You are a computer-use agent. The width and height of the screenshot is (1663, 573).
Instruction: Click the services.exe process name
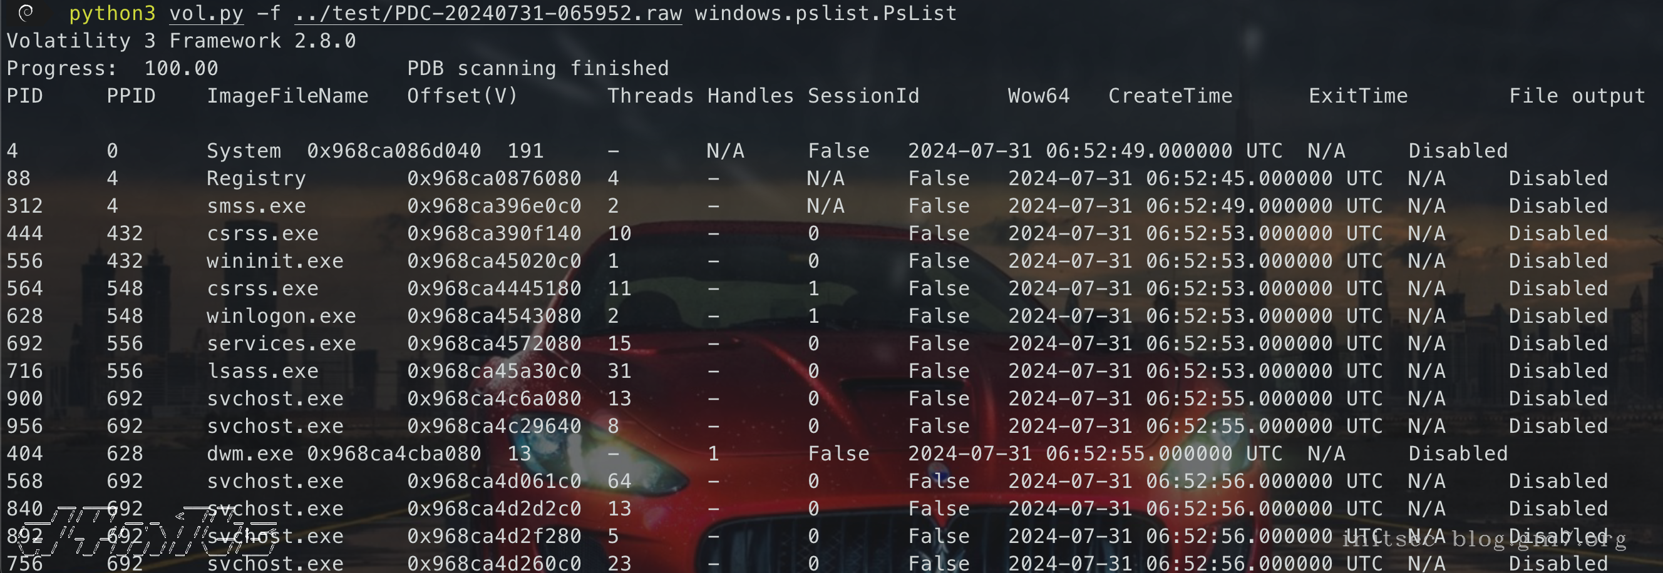282,344
